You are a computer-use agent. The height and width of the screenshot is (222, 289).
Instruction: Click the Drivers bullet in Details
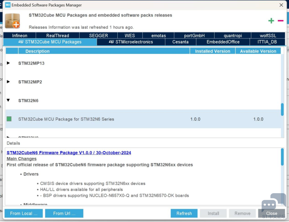tap(31, 174)
